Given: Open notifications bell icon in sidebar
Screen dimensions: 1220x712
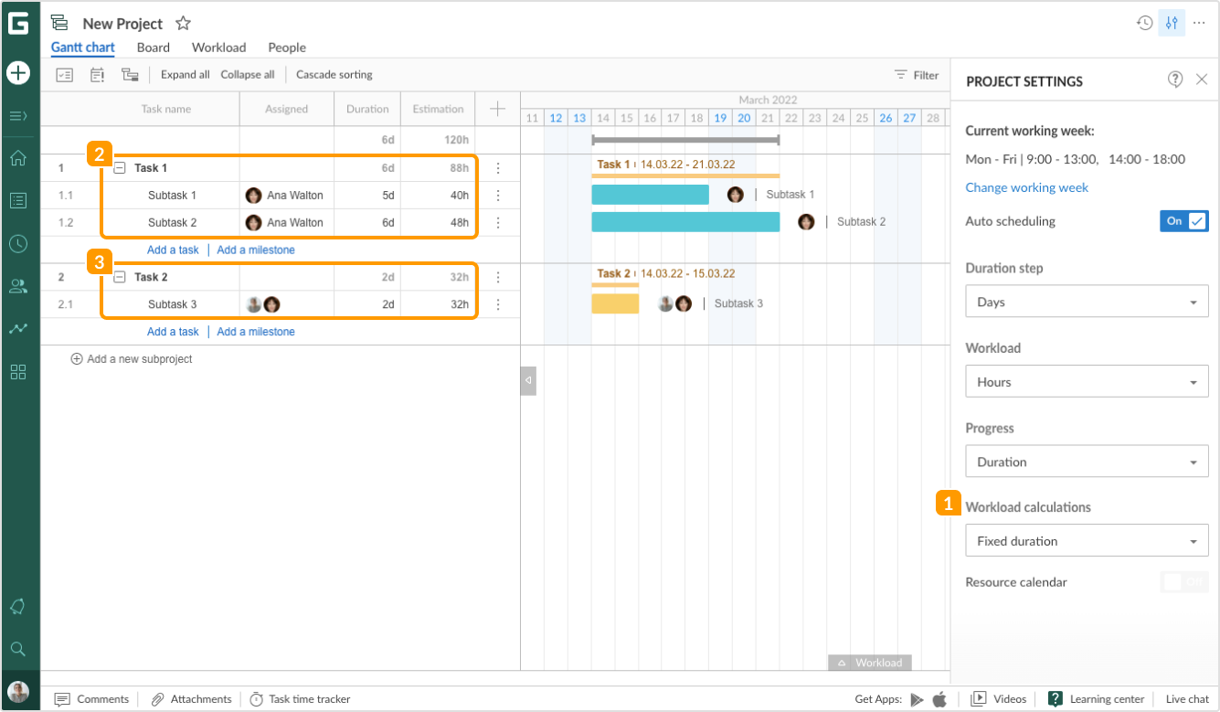Looking at the screenshot, I should pyautogui.click(x=18, y=606).
